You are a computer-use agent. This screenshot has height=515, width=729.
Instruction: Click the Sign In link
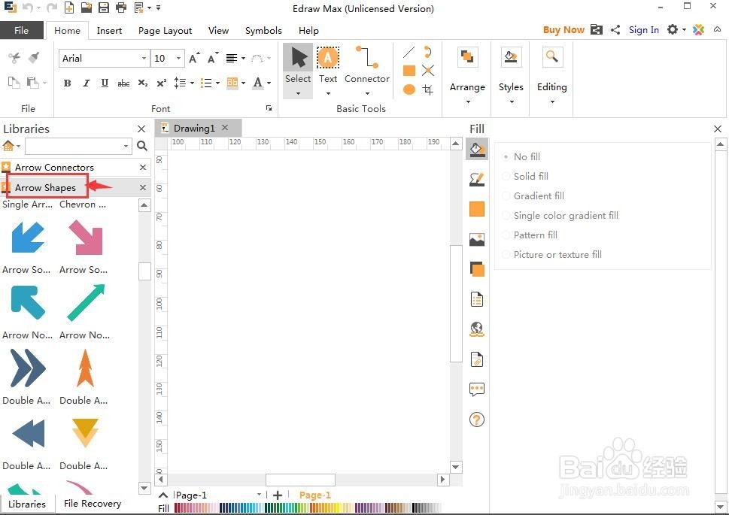click(644, 30)
